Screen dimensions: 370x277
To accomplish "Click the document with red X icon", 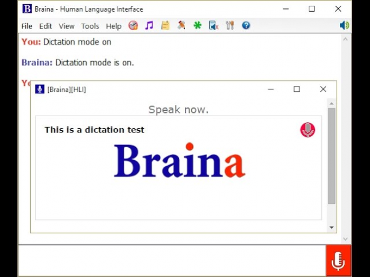I will 214,25.
